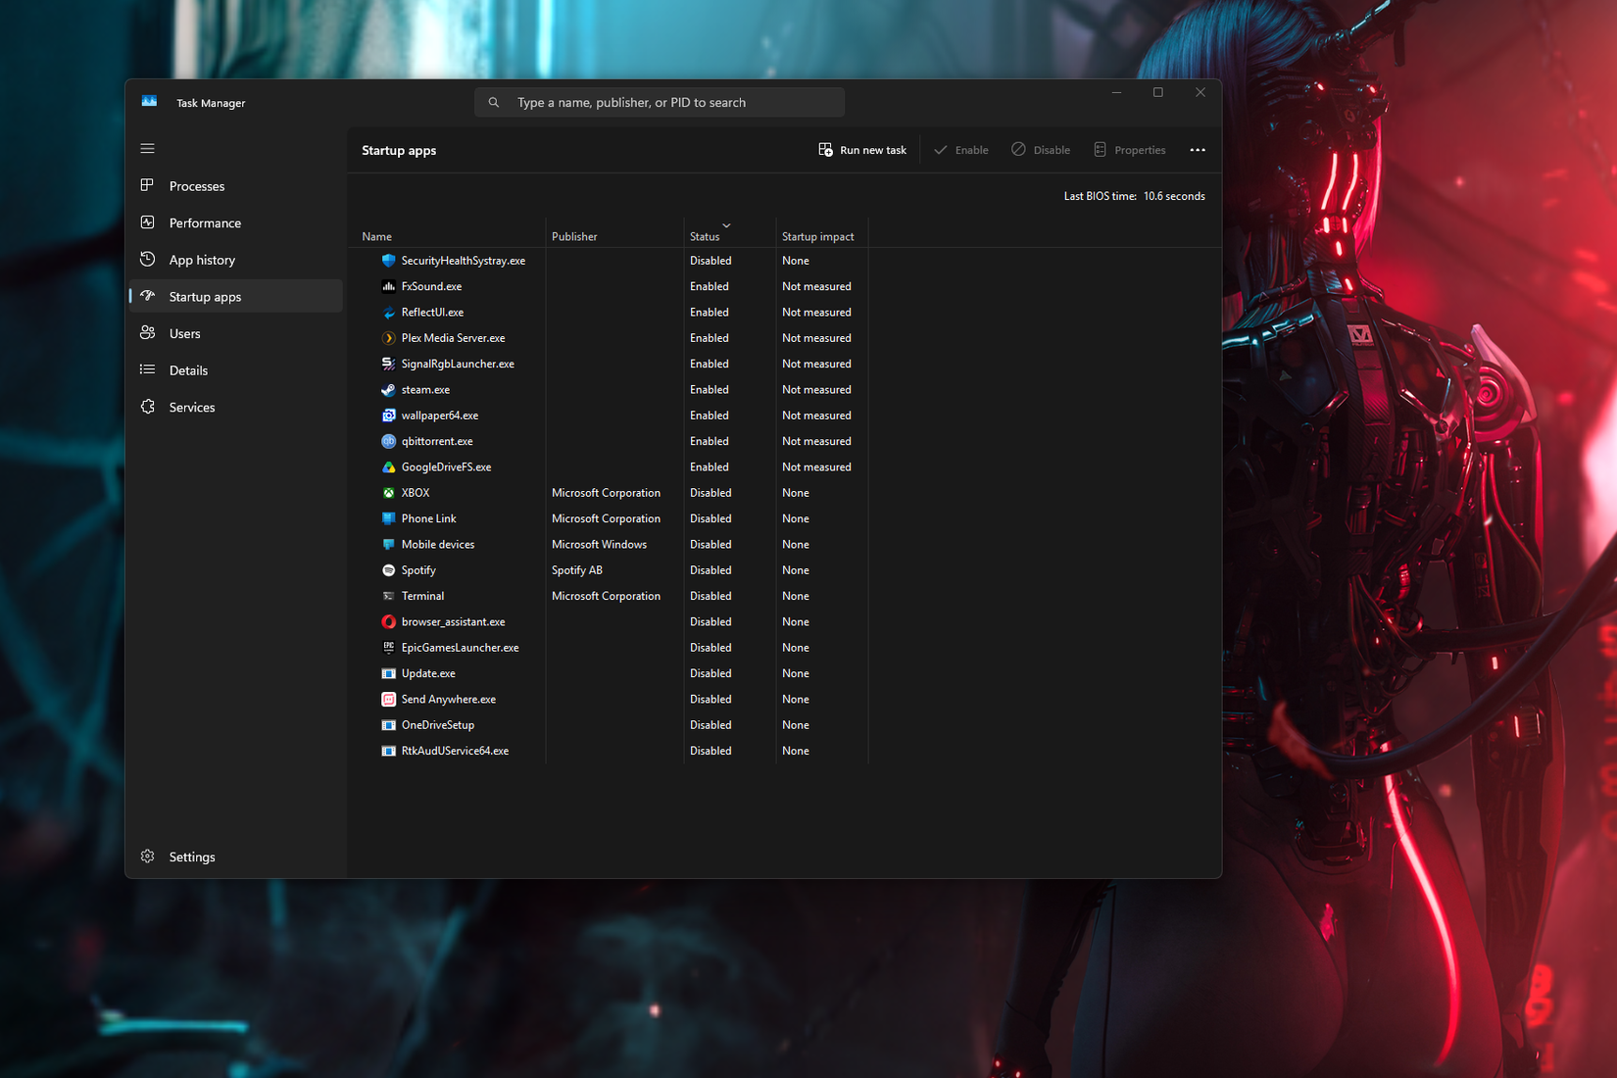The image size is (1617, 1078).
Task: Go to the Users page
Action: [236, 333]
